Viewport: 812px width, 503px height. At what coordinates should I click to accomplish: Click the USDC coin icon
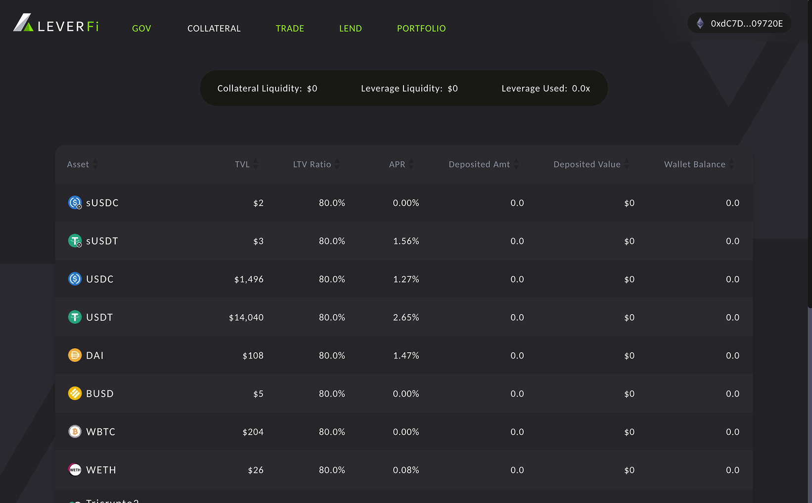pyautogui.click(x=75, y=279)
